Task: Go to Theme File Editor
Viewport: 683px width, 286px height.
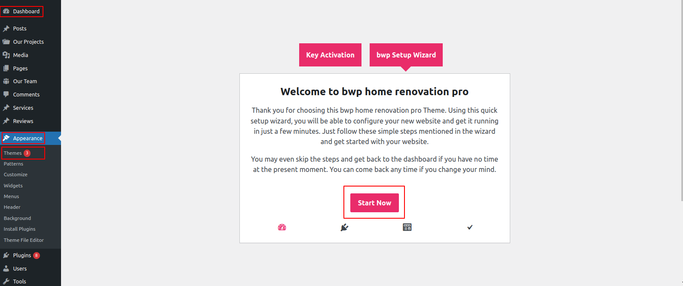Action: click(24, 240)
